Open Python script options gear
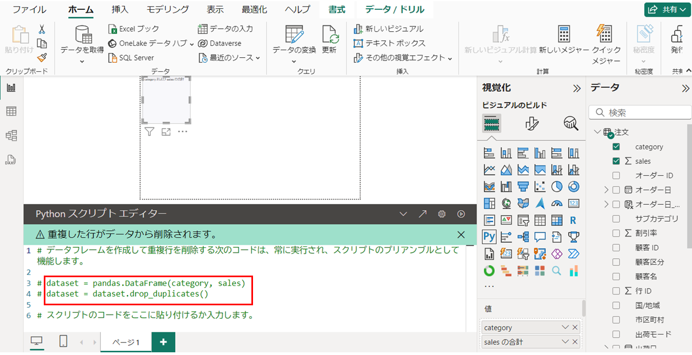The height and width of the screenshot is (355, 692). (x=442, y=214)
